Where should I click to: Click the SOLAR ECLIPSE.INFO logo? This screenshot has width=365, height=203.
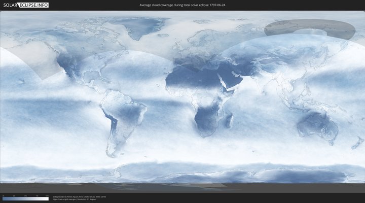[25, 5]
